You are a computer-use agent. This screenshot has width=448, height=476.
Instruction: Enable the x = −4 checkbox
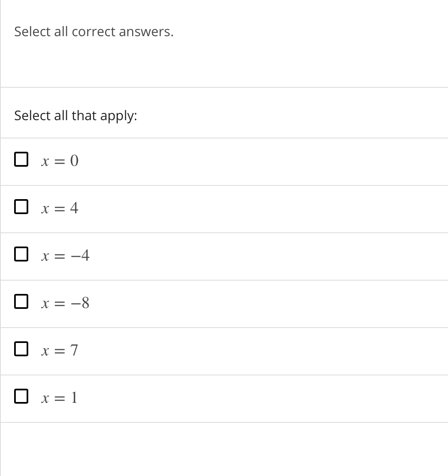21,255
